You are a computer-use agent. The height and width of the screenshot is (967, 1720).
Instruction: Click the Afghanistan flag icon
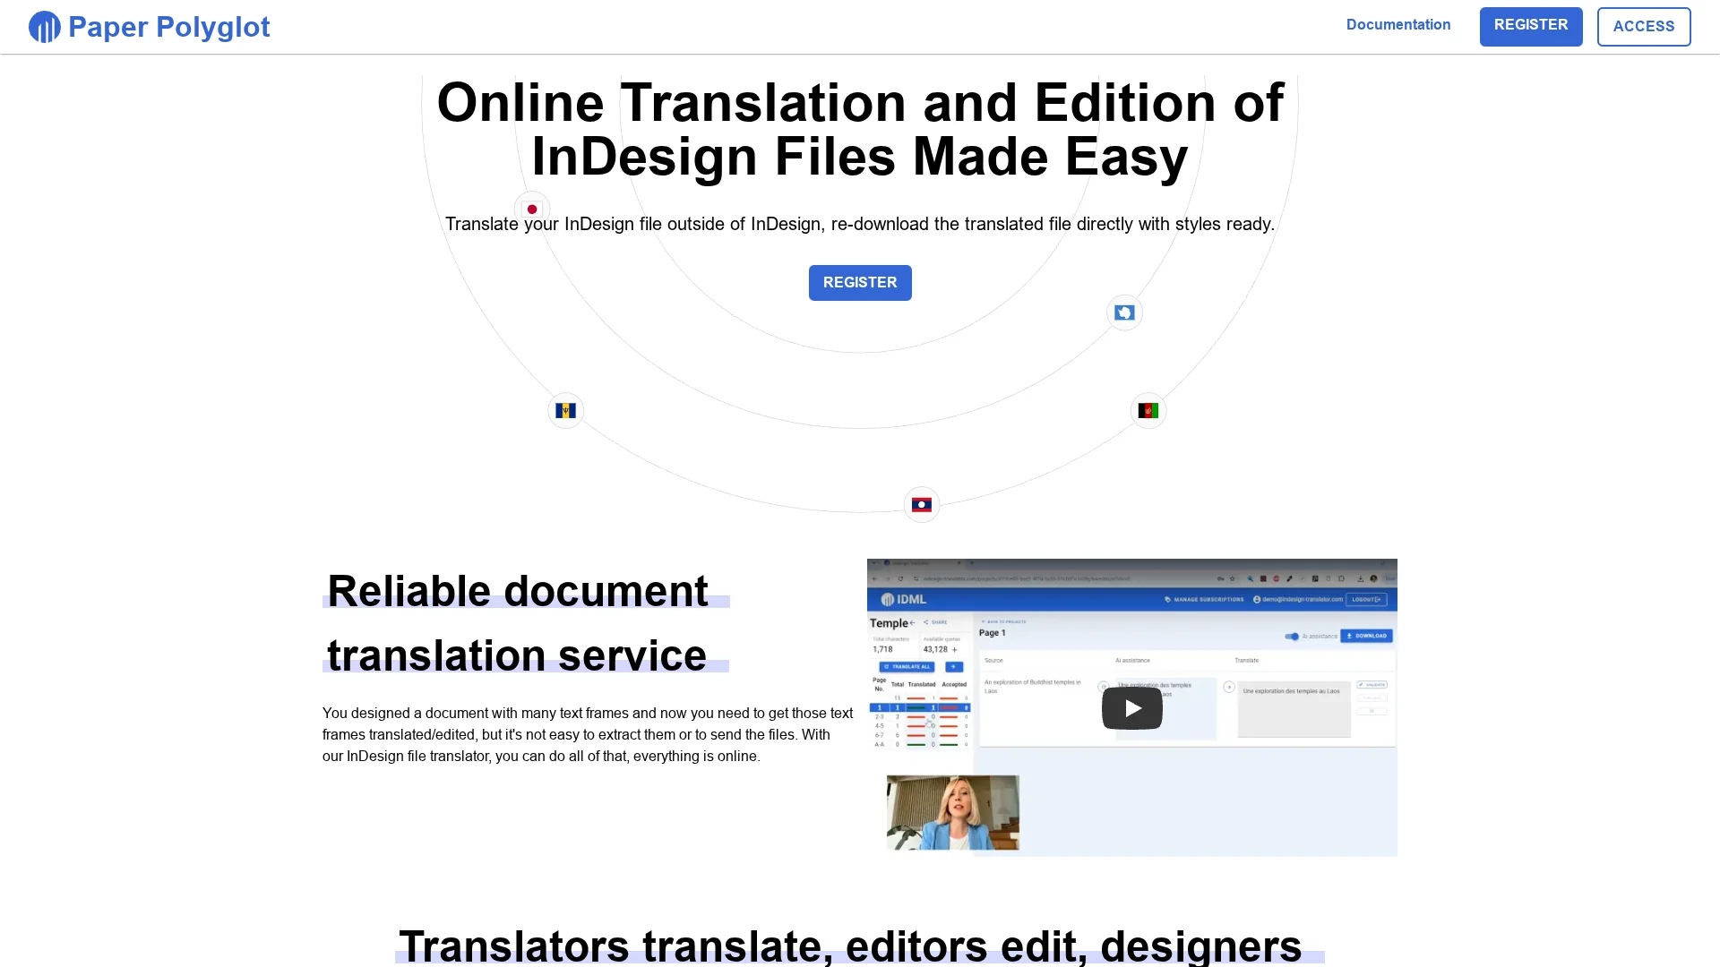[x=1148, y=411]
